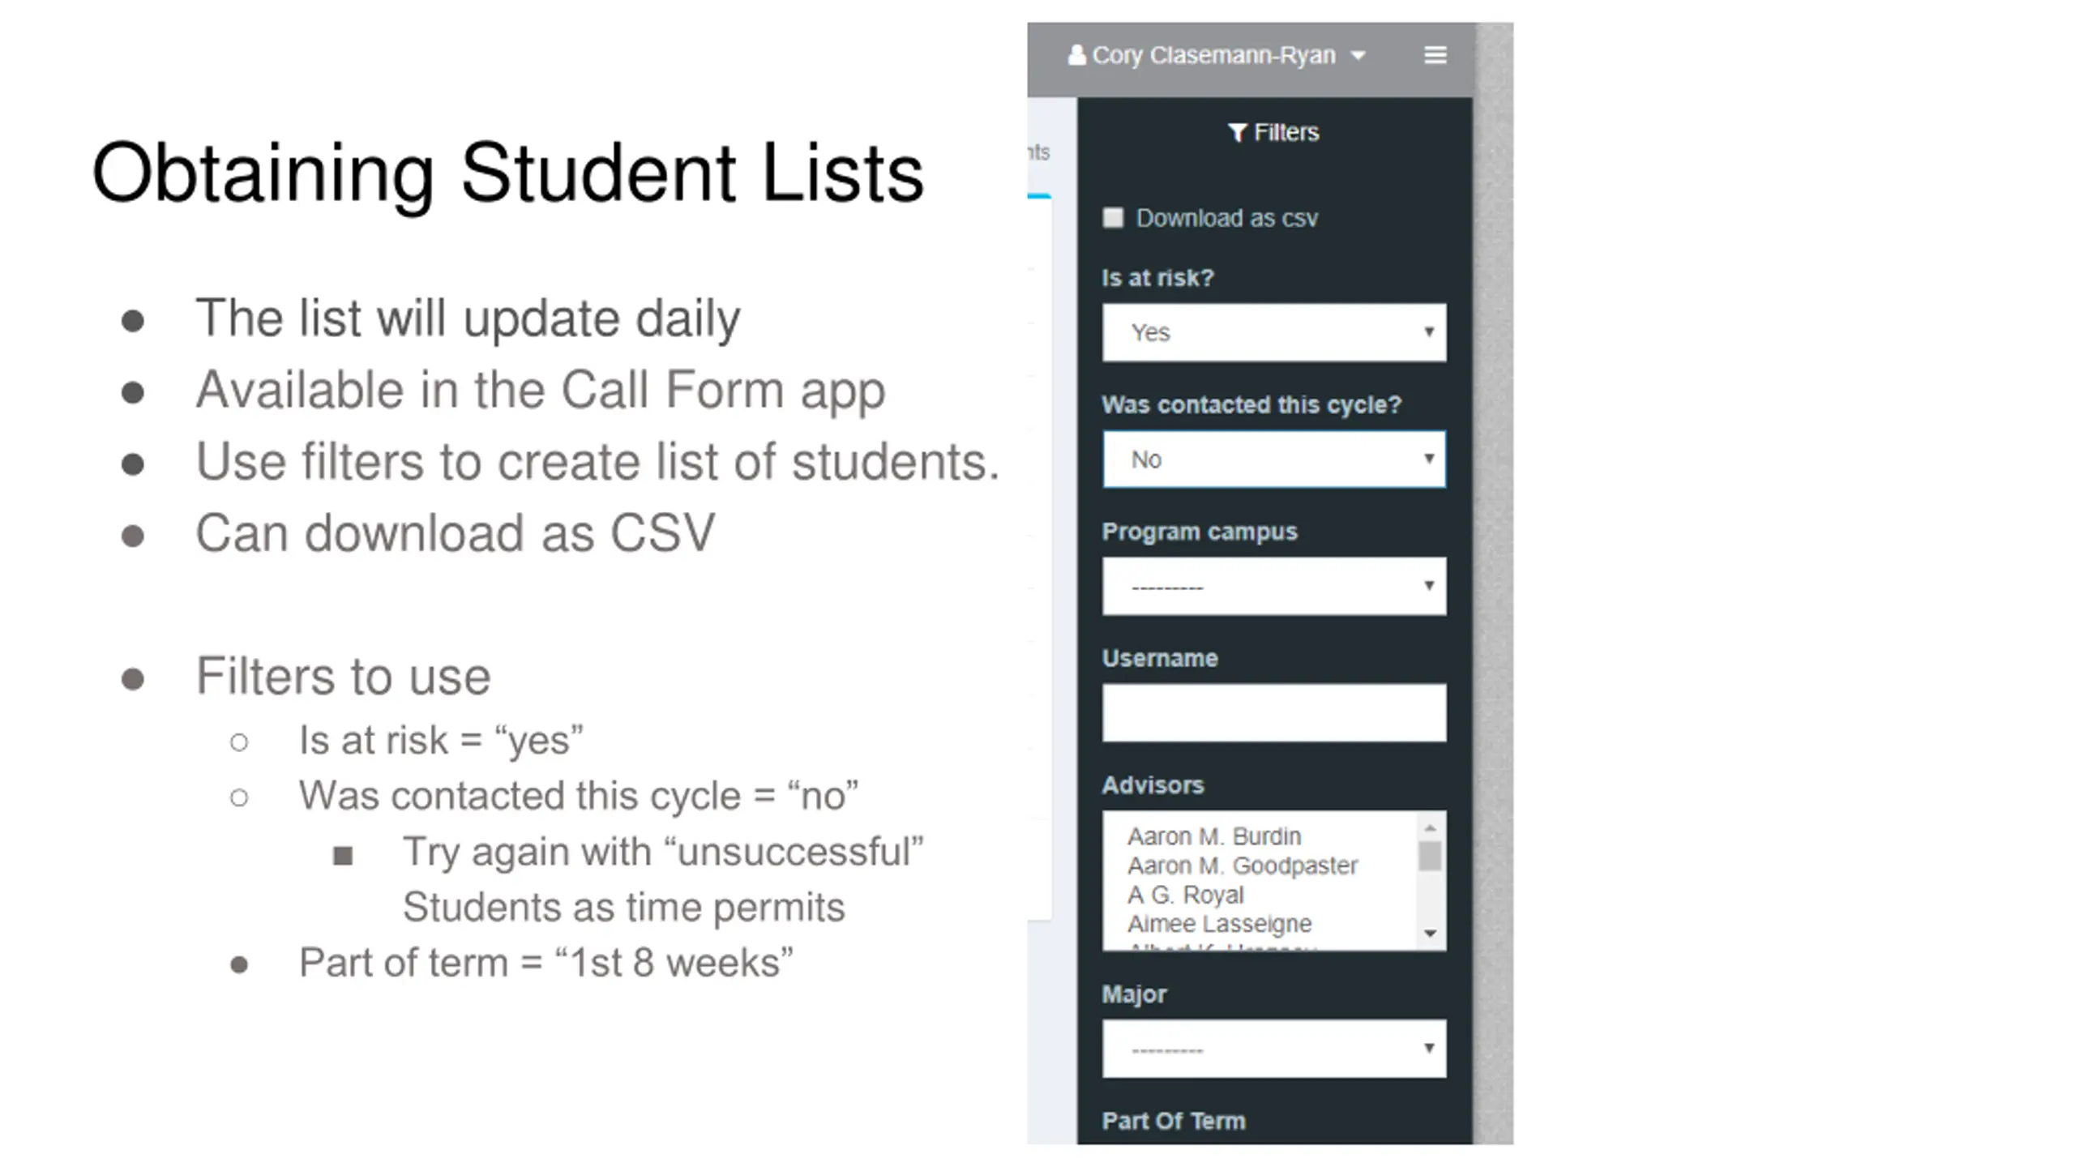
Task: Choose A G. Royal from Advisors
Action: 1185,895
